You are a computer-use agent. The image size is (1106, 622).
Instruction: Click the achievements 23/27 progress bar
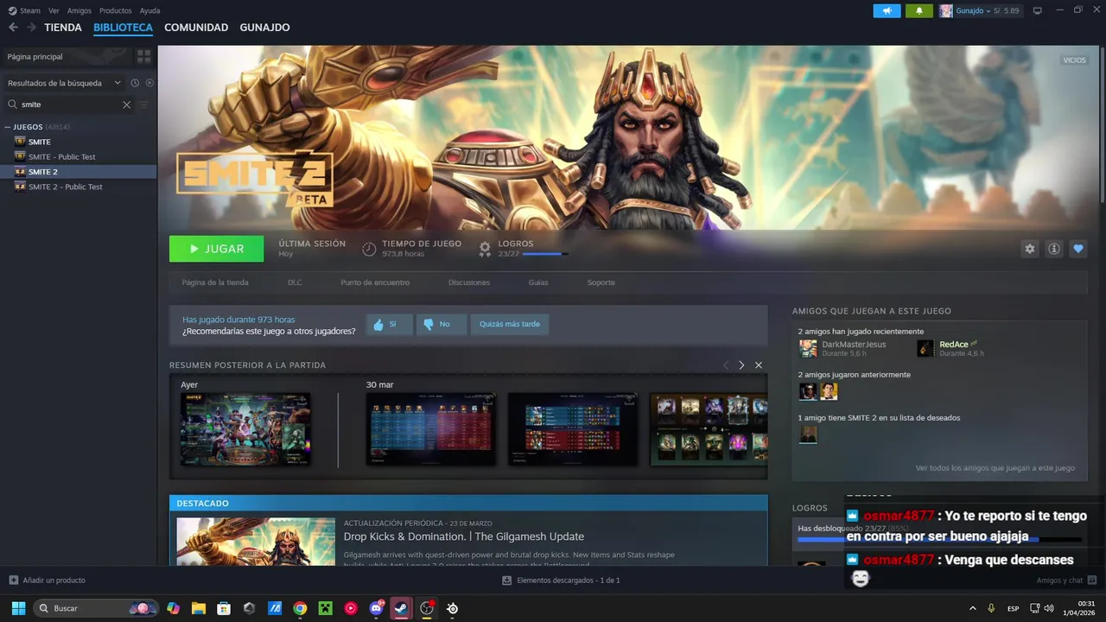point(544,254)
